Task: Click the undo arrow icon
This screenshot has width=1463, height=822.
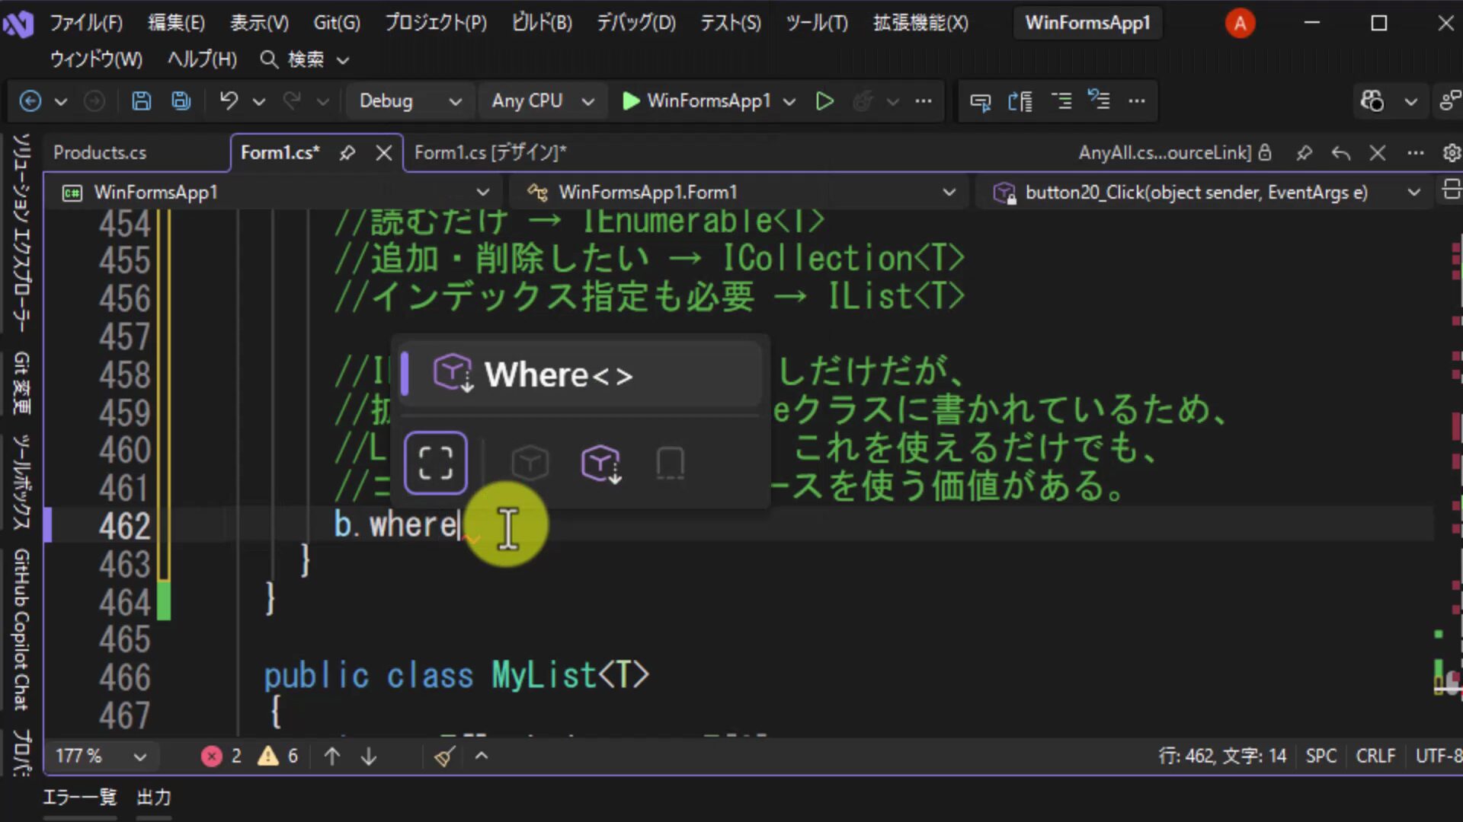Action: [229, 101]
